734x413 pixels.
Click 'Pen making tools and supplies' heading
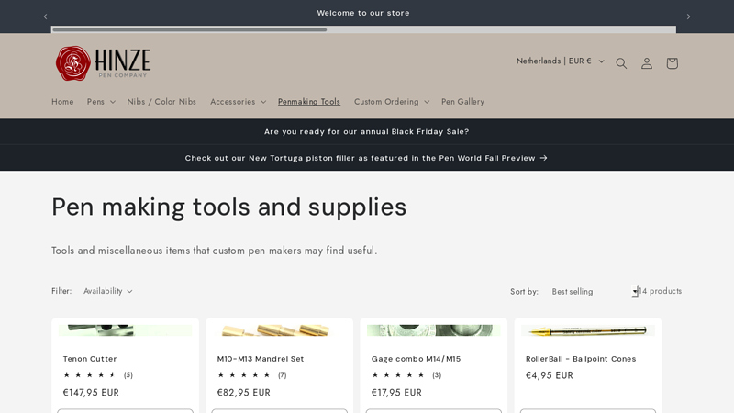tap(228, 207)
